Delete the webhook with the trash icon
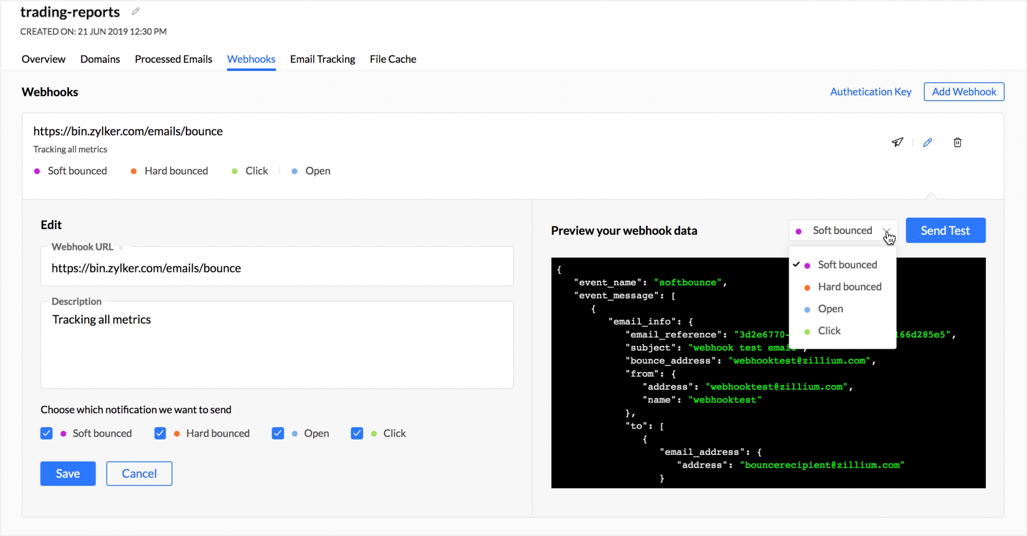 (x=957, y=142)
